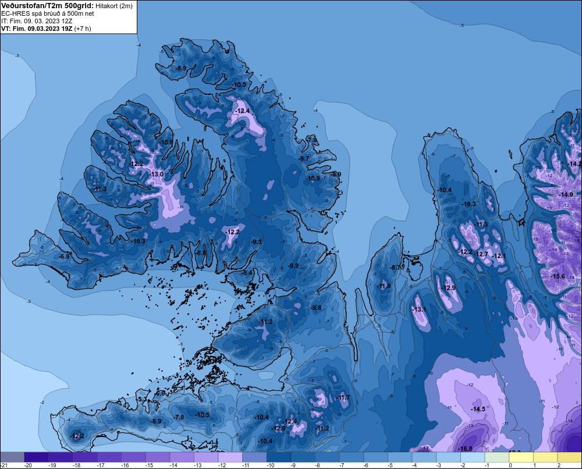Screen dimensions: 582x469
Task: Click the -8.4 temperature label
Action: [247, 273]
